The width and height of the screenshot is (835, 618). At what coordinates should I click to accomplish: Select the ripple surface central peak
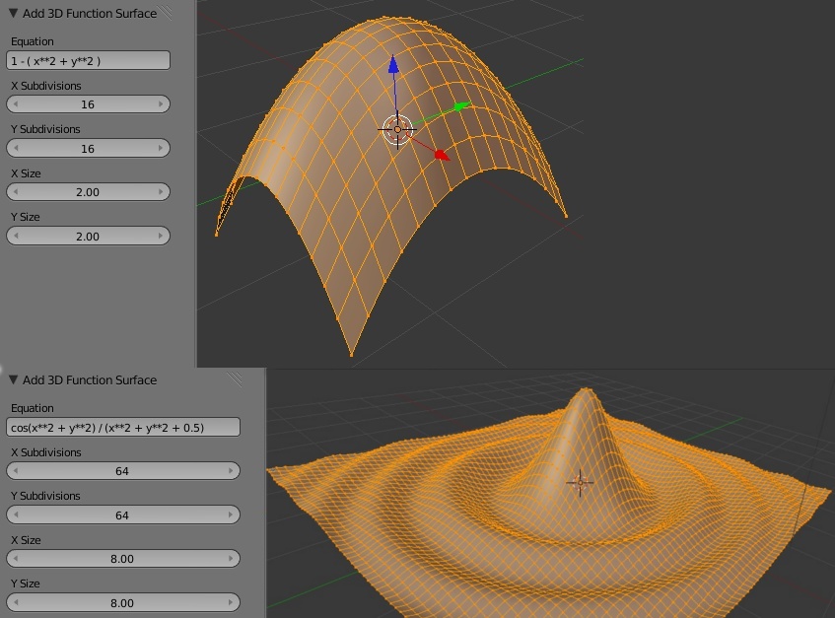coord(586,426)
